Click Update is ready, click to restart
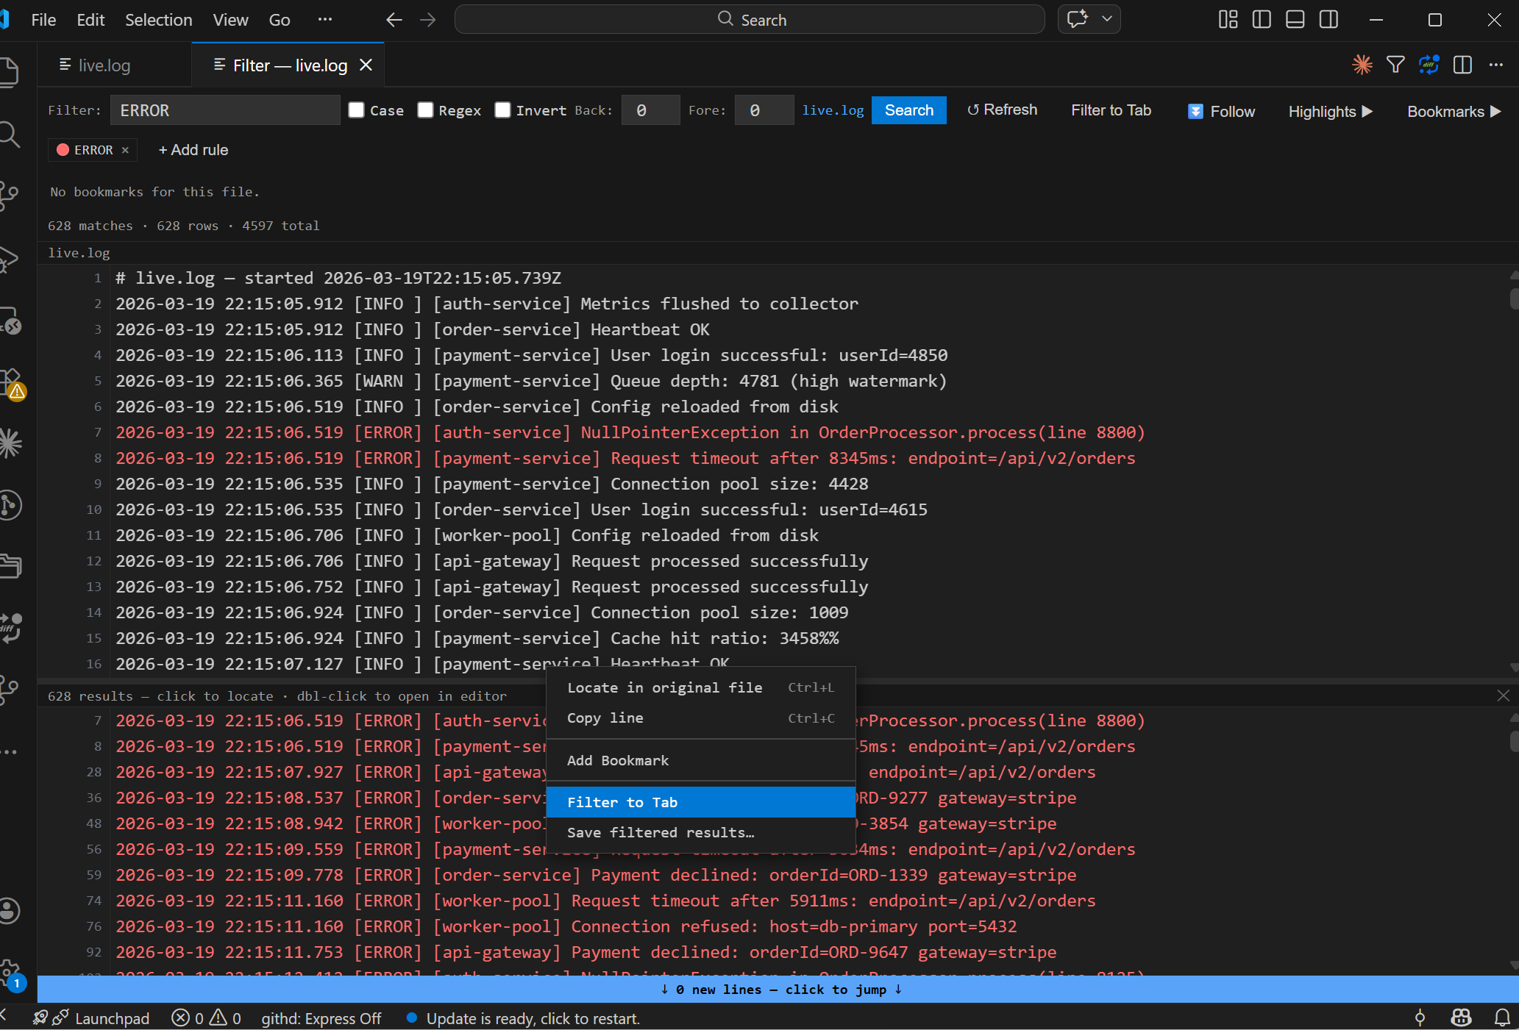Viewport: 1519px width, 1030px height. point(523,1018)
